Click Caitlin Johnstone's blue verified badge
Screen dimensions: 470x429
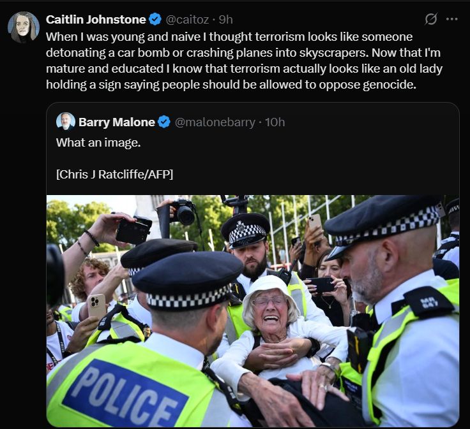click(155, 19)
